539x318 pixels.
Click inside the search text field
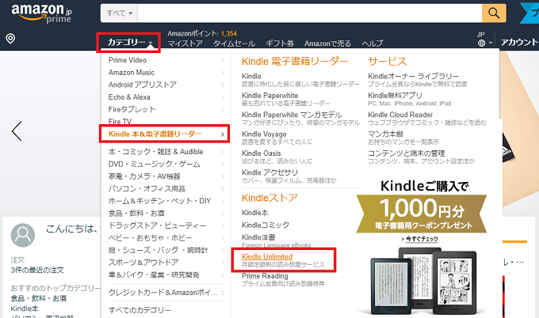(x=309, y=13)
